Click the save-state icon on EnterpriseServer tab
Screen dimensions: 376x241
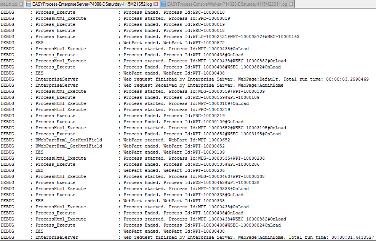click(29, 4)
